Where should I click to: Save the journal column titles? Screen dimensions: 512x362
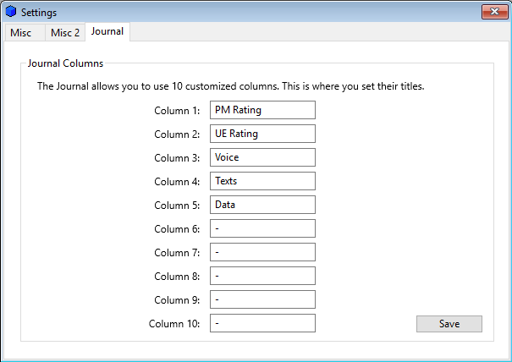click(449, 324)
